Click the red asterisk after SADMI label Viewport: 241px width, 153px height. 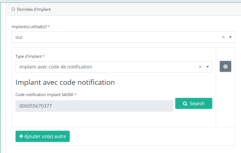point(76,95)
